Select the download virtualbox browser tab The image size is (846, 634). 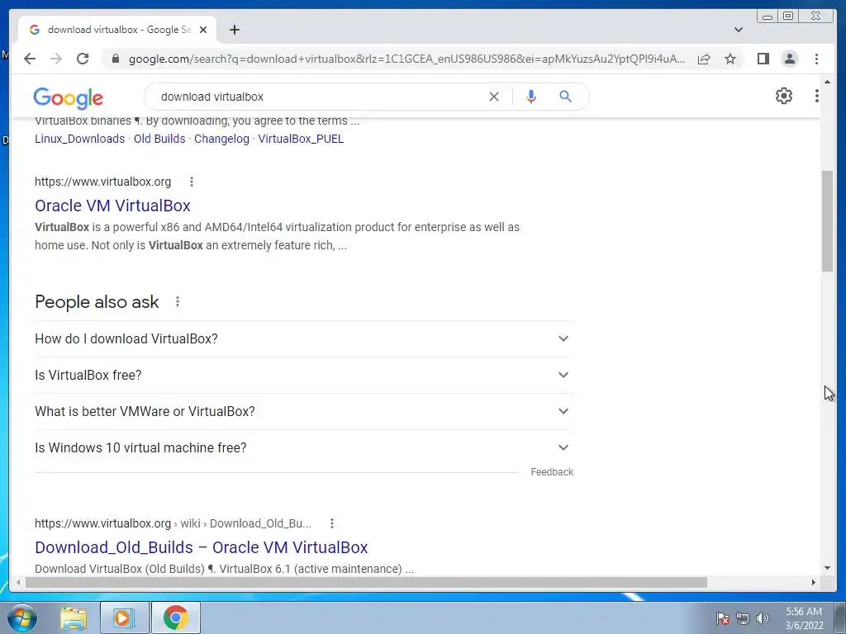click(x=117, y=30)
